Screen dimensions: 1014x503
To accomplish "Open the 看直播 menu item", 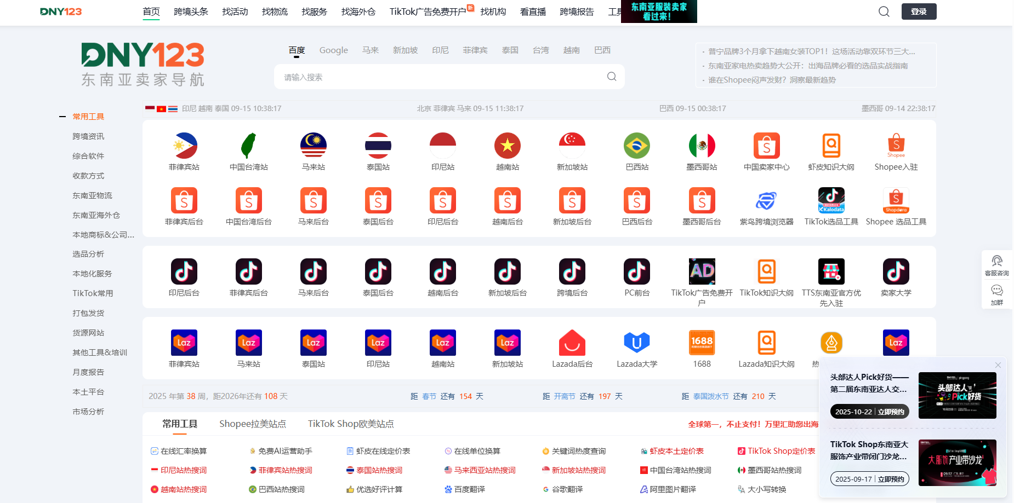I will (x=533, y=11).
